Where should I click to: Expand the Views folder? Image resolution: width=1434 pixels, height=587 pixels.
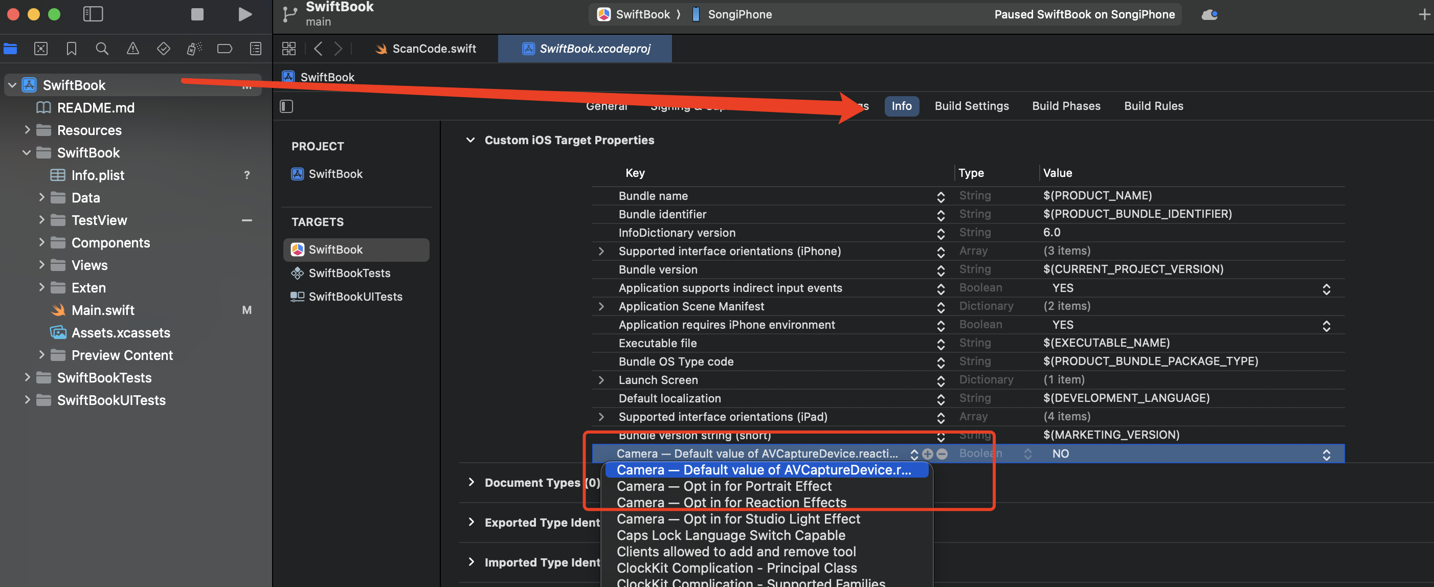click(x=41, y=265)
